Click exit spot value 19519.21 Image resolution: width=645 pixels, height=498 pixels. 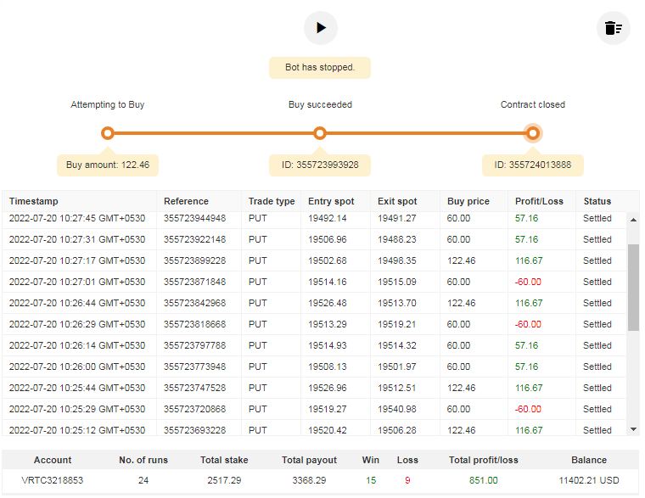[x=397, y=324]
